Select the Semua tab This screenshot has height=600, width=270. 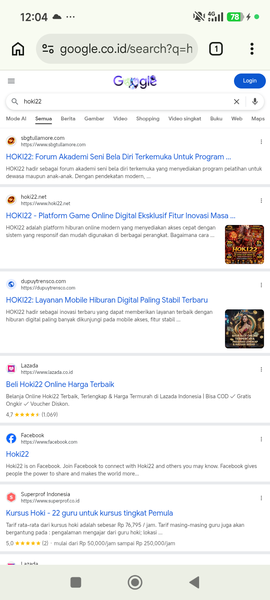coord(43,118)
